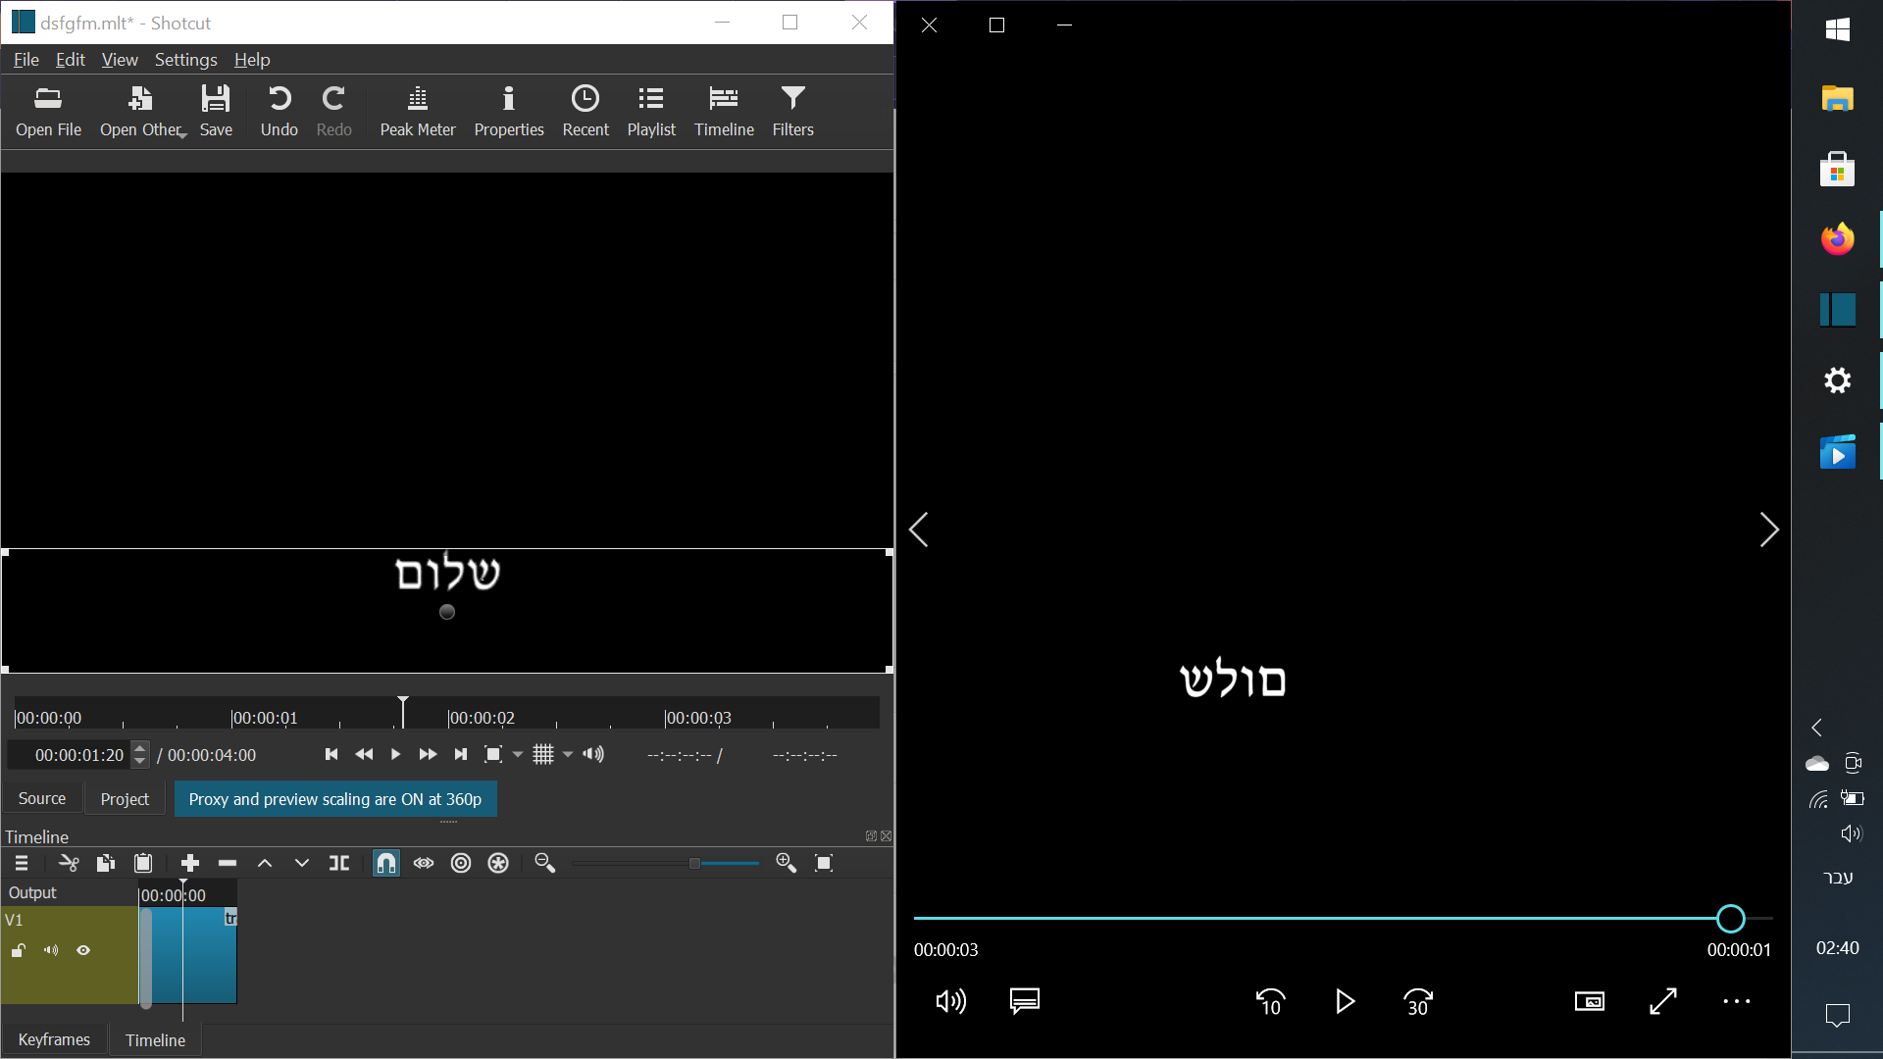
Task: Hide the V1 track
Action: point(83,949)
